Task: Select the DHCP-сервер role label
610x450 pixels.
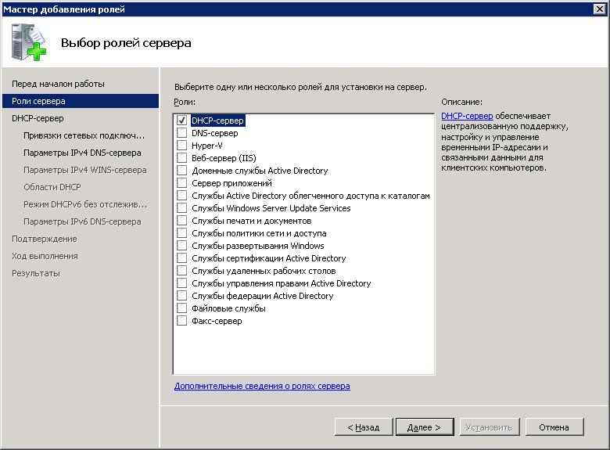Action: click(x=217, y=121)
